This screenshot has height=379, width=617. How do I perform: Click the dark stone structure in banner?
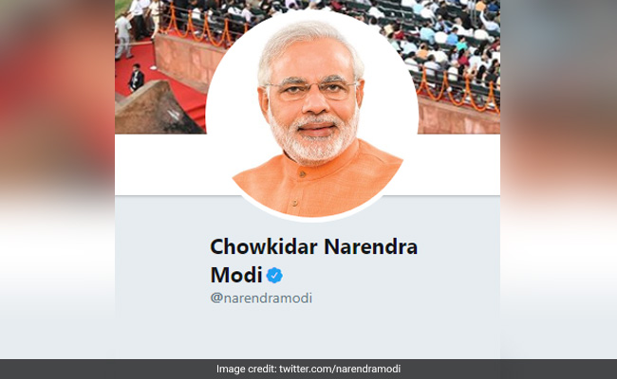(156, 109)
